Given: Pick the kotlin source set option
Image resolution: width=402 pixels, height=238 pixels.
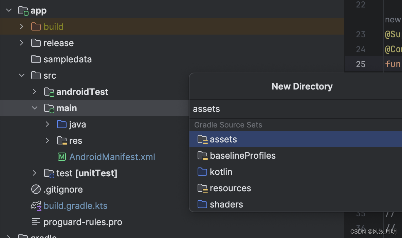Looking at the screenshot, I should point(221,172).
